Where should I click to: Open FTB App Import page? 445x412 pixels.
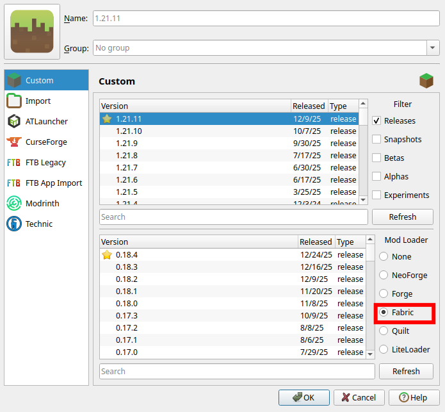(54, 183)
